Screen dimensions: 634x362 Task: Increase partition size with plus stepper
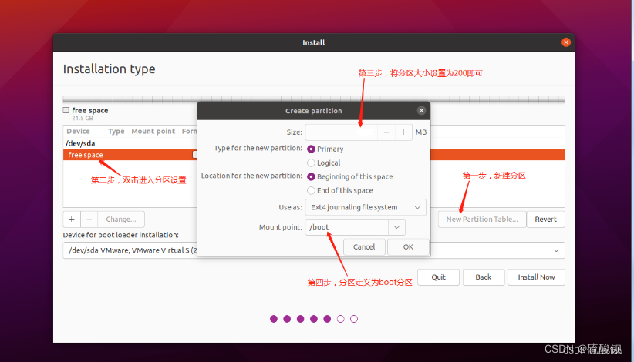pyautogui.click(x=403, y=132)
